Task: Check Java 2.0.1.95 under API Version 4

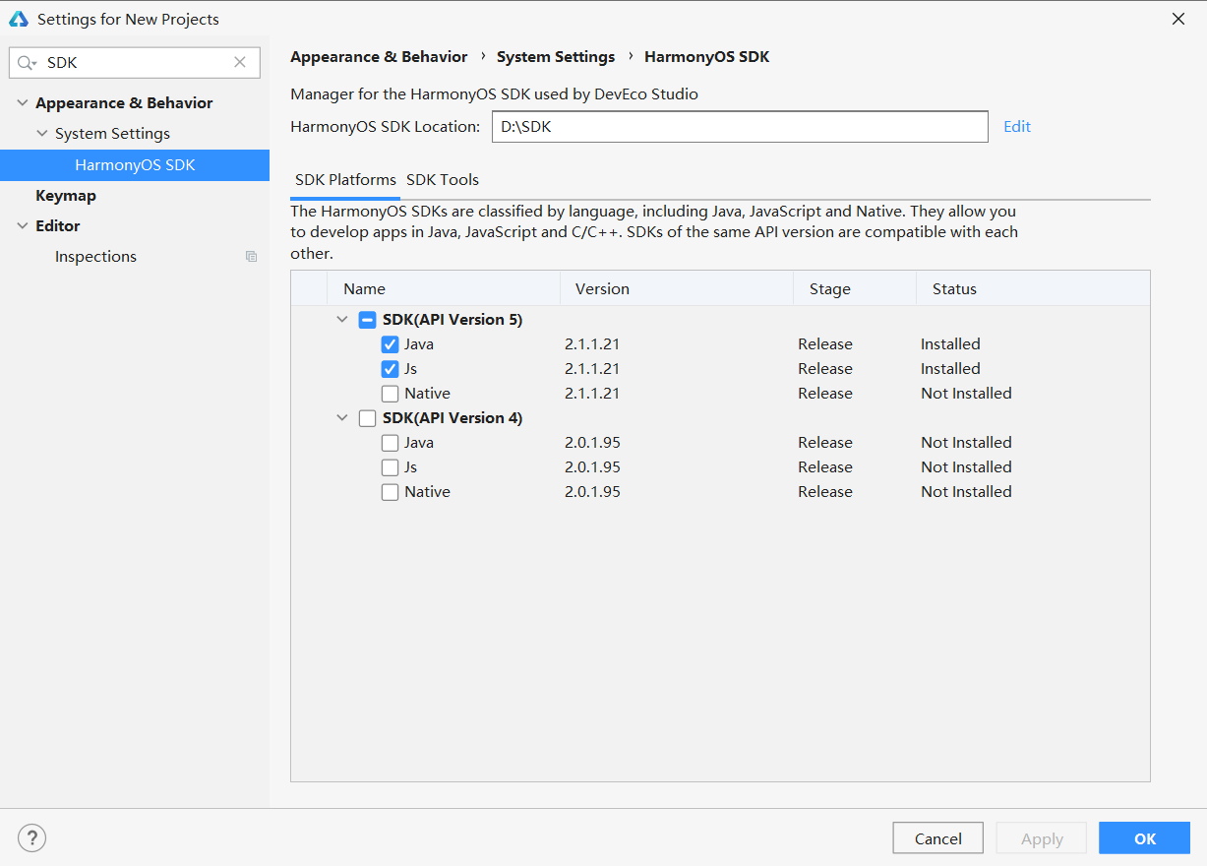Action: pos(391,443)
